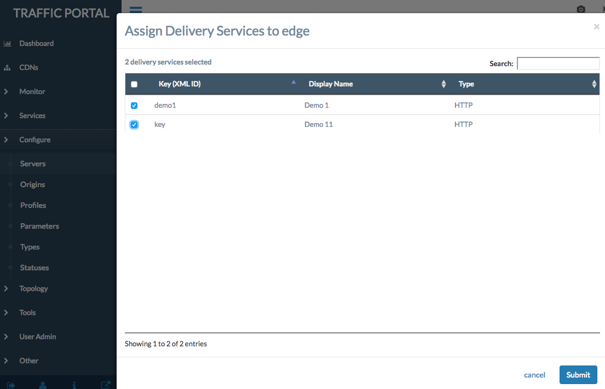Screen dimensions: 605x389
Task: Click inside the Search field
Action: (x=558, y=63)
